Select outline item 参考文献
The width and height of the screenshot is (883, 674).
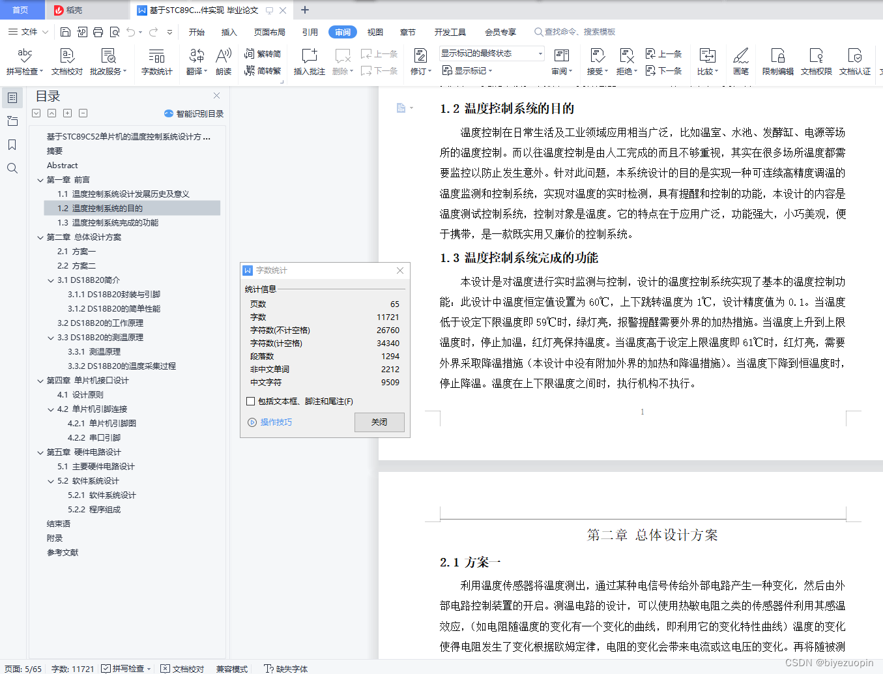[63, 553]
